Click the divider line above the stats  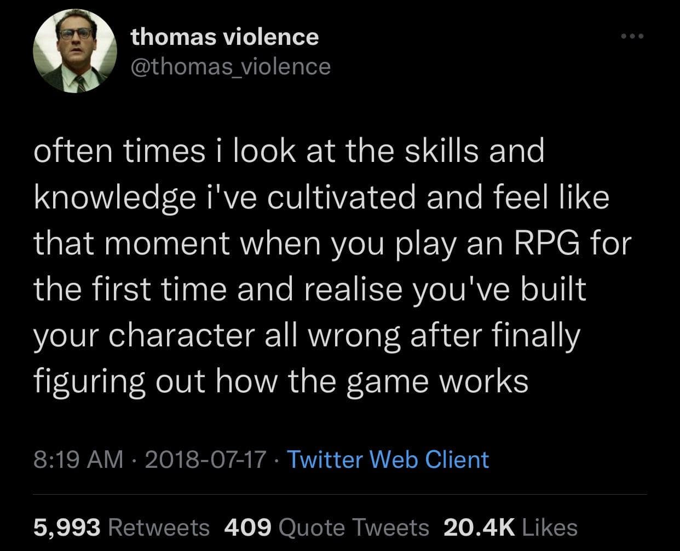click(340, 495)
